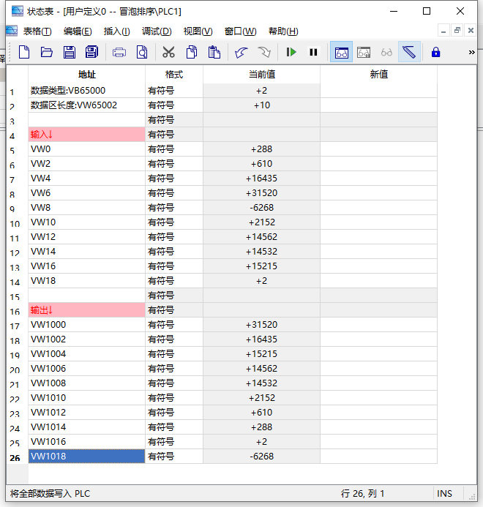This screenshot has height=507, width=483.
Task: Click the 格式 column header
Action: point(174,75)
